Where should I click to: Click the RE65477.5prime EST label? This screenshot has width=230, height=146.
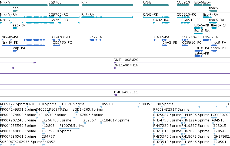coord(14,104)
